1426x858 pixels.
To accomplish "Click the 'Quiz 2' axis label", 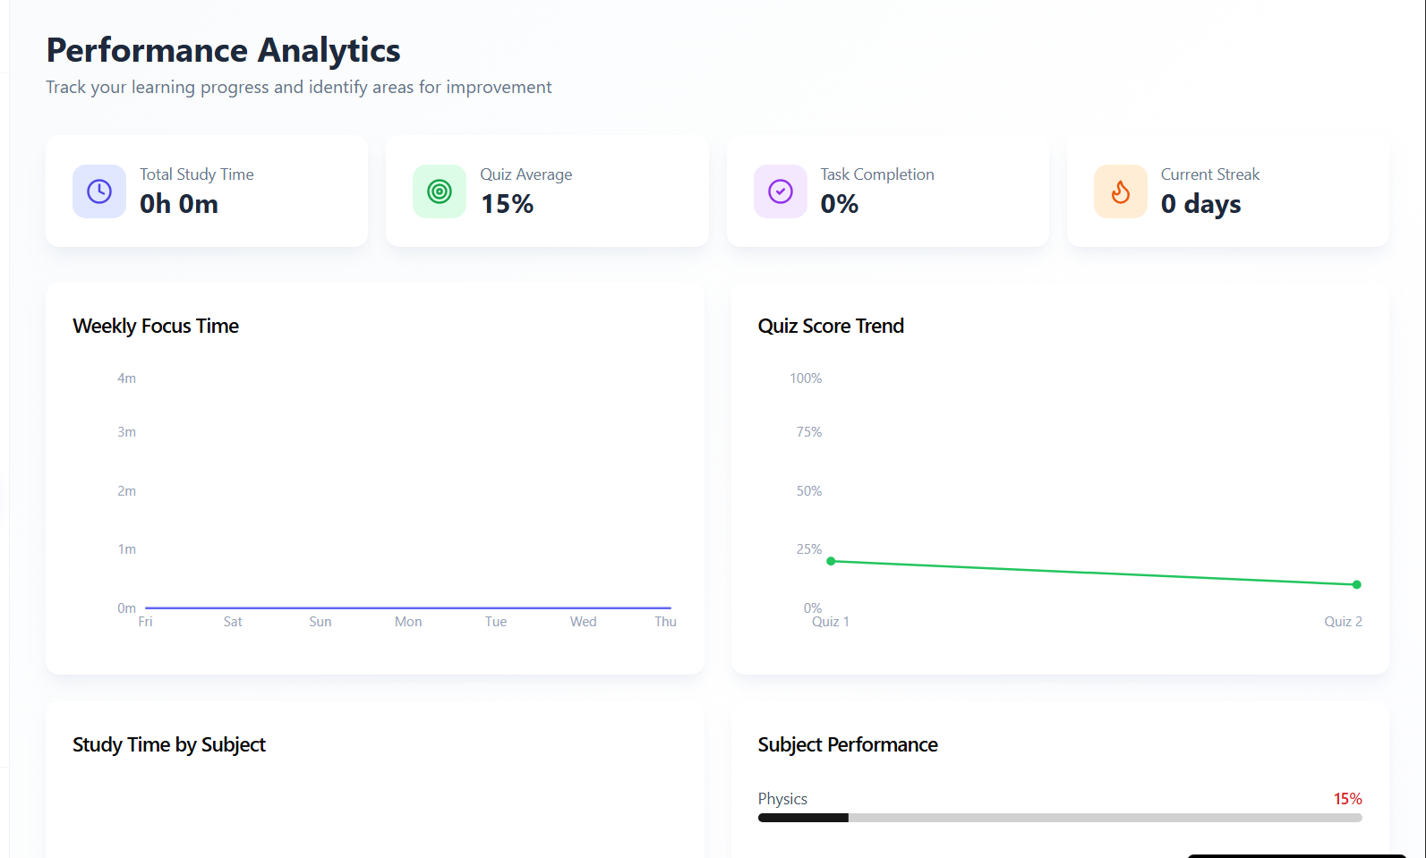I will point(1344,622).
